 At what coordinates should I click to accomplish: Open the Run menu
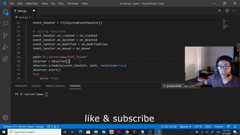point(61,3)
